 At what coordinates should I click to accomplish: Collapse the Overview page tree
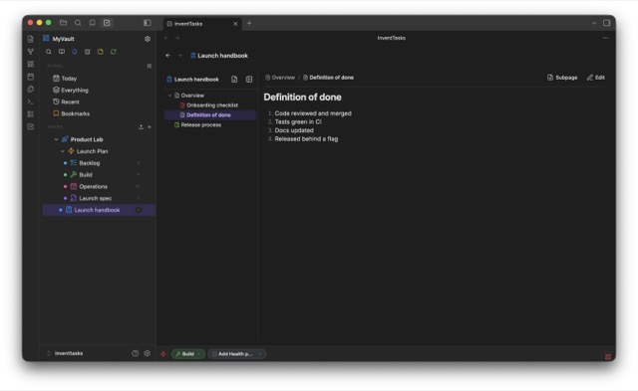pos(170,96)
